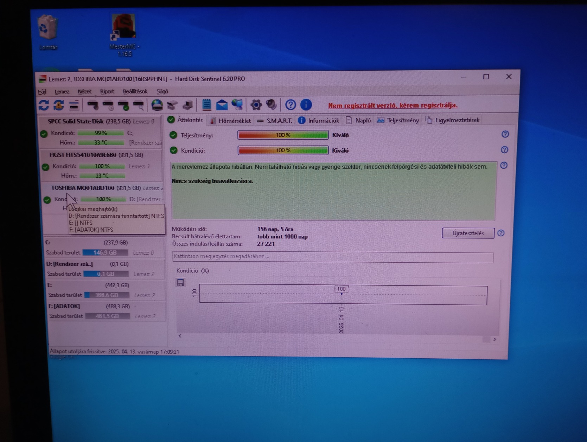Image resolution: width=587 pixels, height=442 pixels.
Task: Open the blue notepad report icon
Action: (206, 105)
